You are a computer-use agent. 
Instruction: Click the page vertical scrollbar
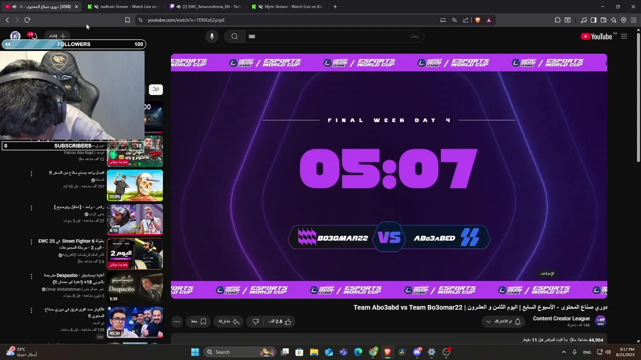click(x=638, y=97)
